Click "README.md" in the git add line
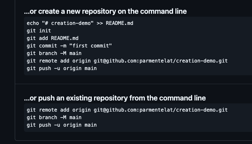Image resolution: width=252 pixels, height=144 pixels. coord(65,38)
